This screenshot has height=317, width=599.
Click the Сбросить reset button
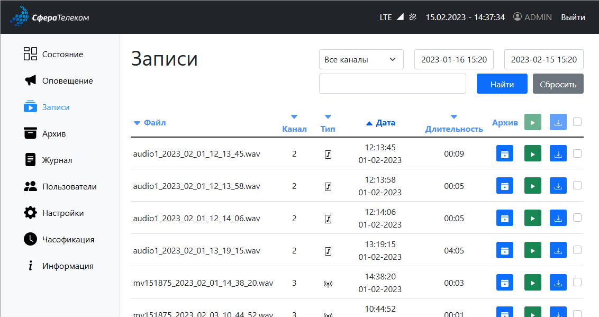pyautogui.click(x=558, y=84)
